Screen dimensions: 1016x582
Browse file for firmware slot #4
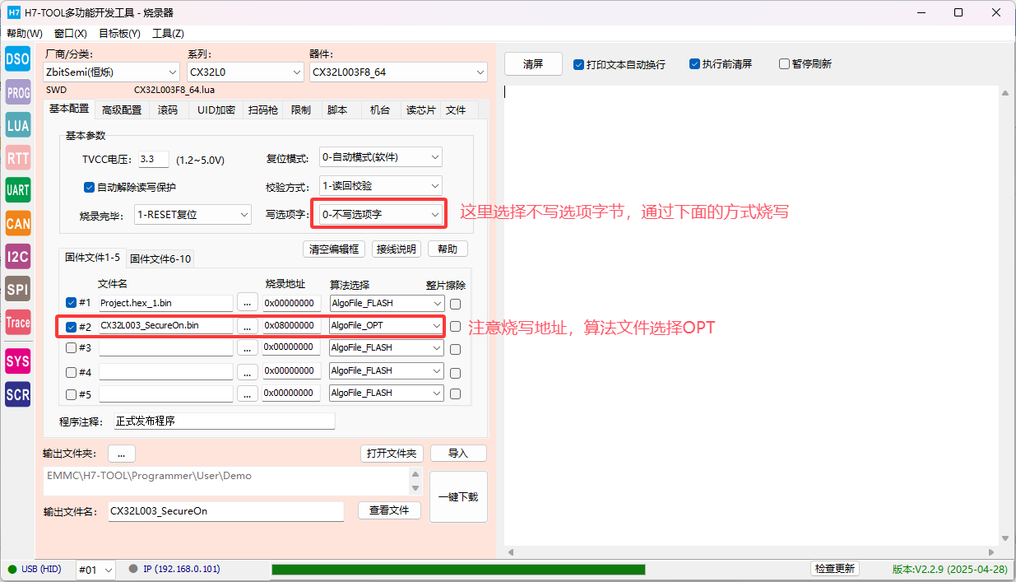[x=247, y=370]
